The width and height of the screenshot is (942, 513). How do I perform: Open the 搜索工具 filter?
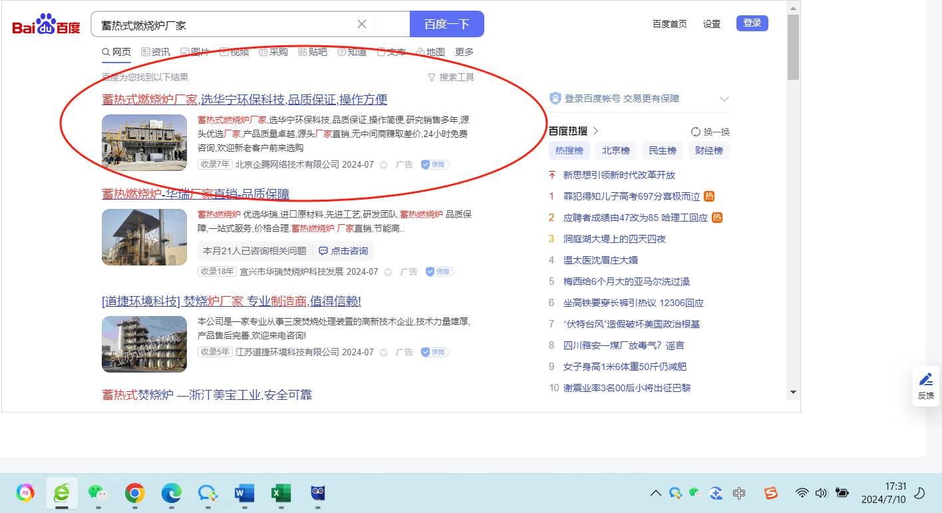(x=450, y=77)
